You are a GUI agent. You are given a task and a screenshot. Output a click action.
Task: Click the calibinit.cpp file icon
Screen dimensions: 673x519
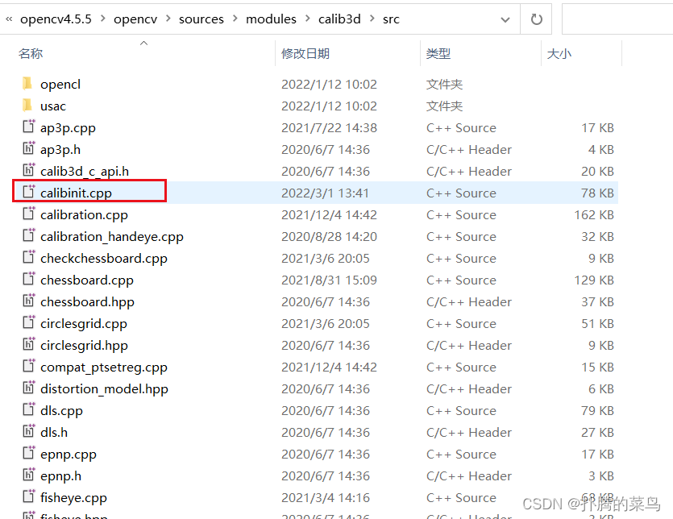[29, 192]
